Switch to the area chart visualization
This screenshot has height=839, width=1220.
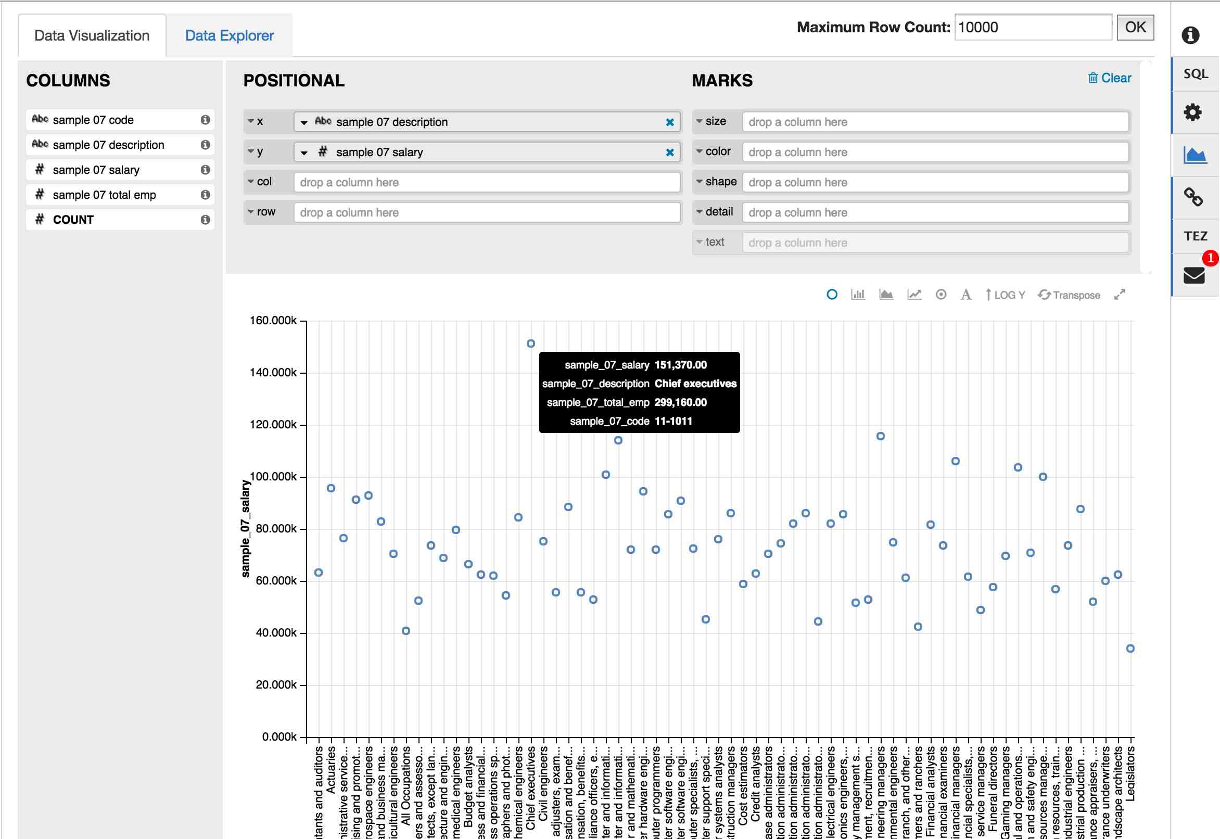886,295
